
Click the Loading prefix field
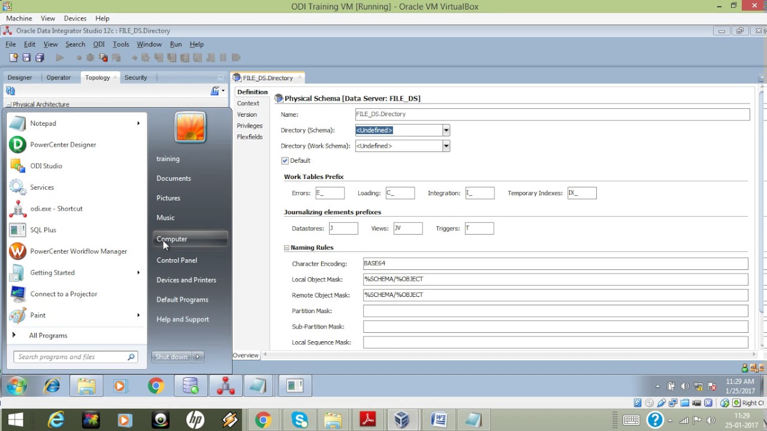coord(400,193)
